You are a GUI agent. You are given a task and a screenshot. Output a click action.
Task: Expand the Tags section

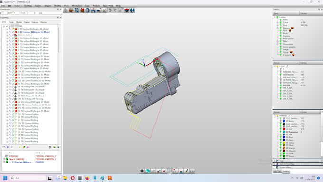tap(275, 161)
